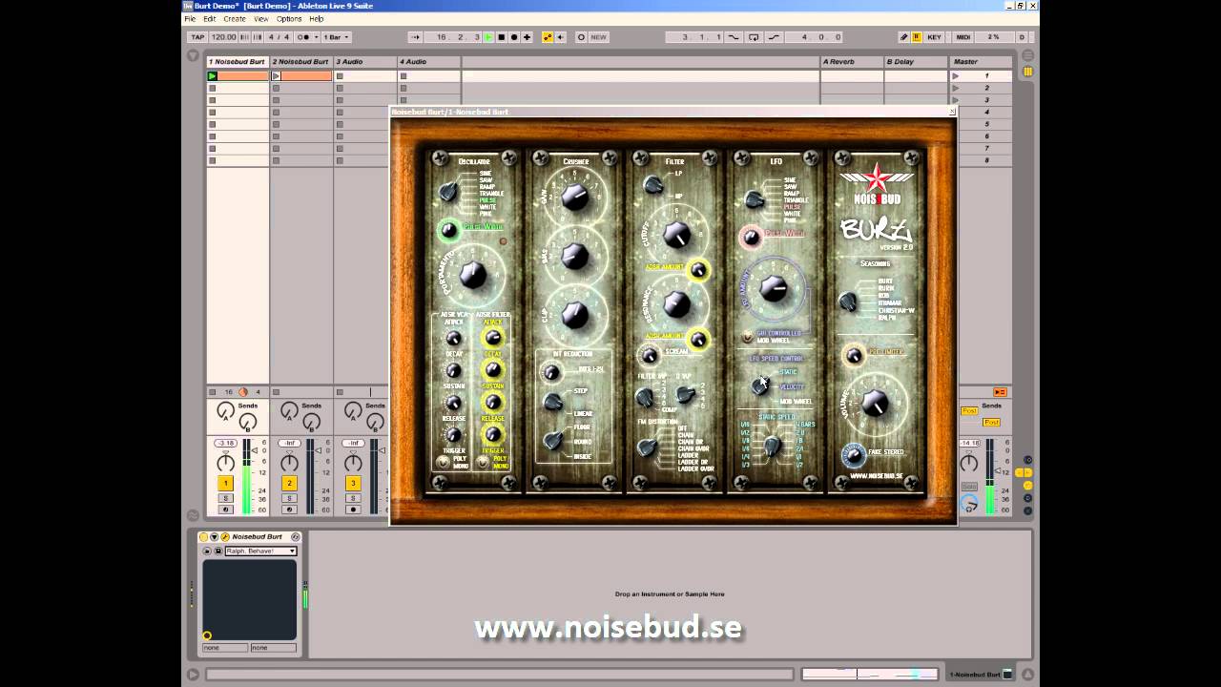Viewport: 1221px width, 687px height.
Task: Click the cutoff ADSR Amount yellow knob
Action: click(x=698, y=271)
